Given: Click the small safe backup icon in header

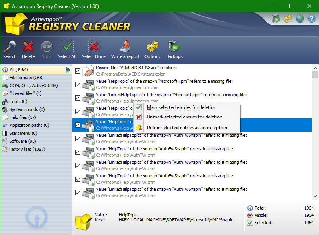Looking at the screenshot, I should point(276,18).
